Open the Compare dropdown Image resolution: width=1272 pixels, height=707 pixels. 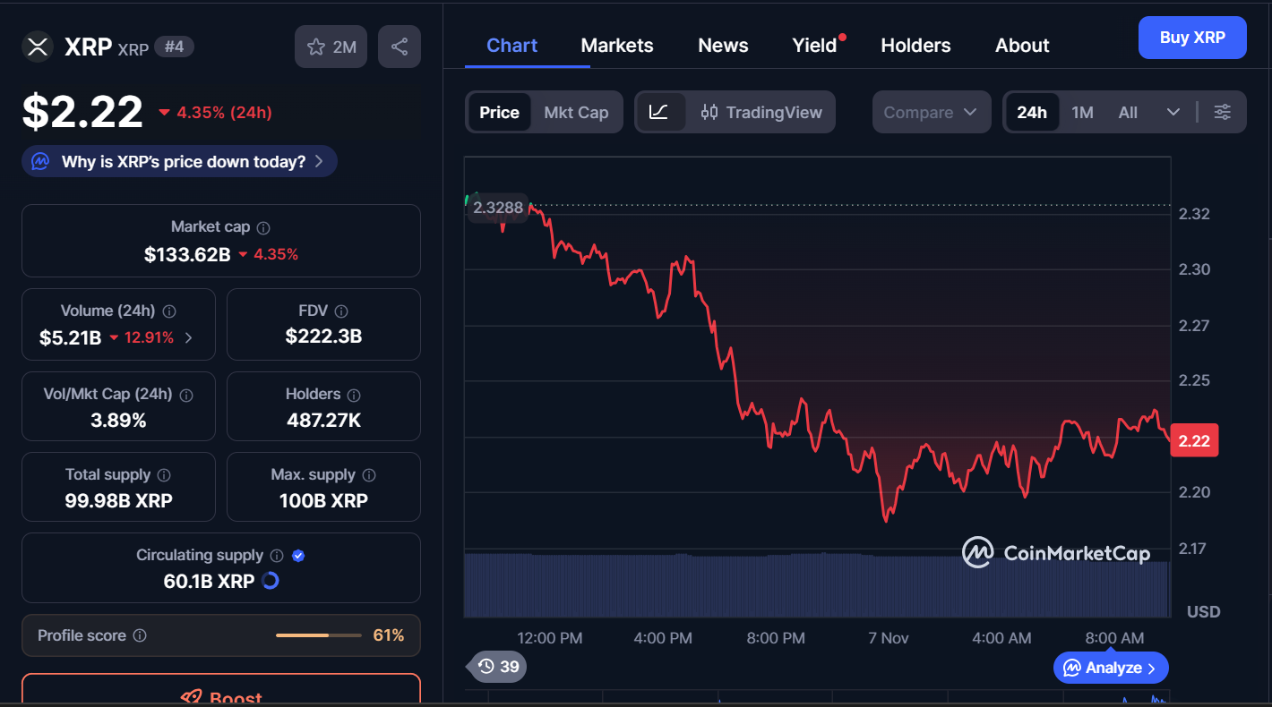coord(931,112)
